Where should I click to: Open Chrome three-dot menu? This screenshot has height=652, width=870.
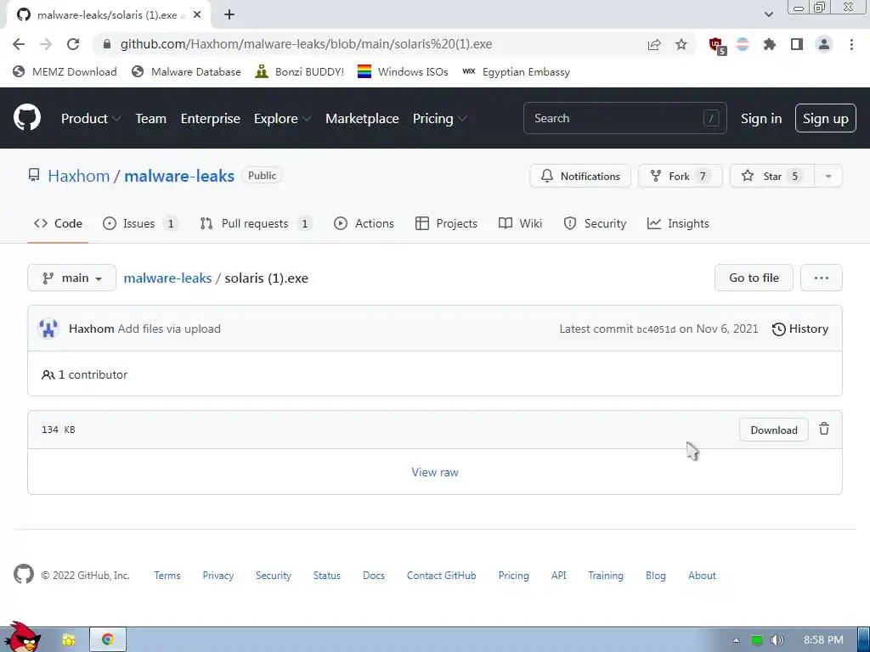click(x=851, y=44)
